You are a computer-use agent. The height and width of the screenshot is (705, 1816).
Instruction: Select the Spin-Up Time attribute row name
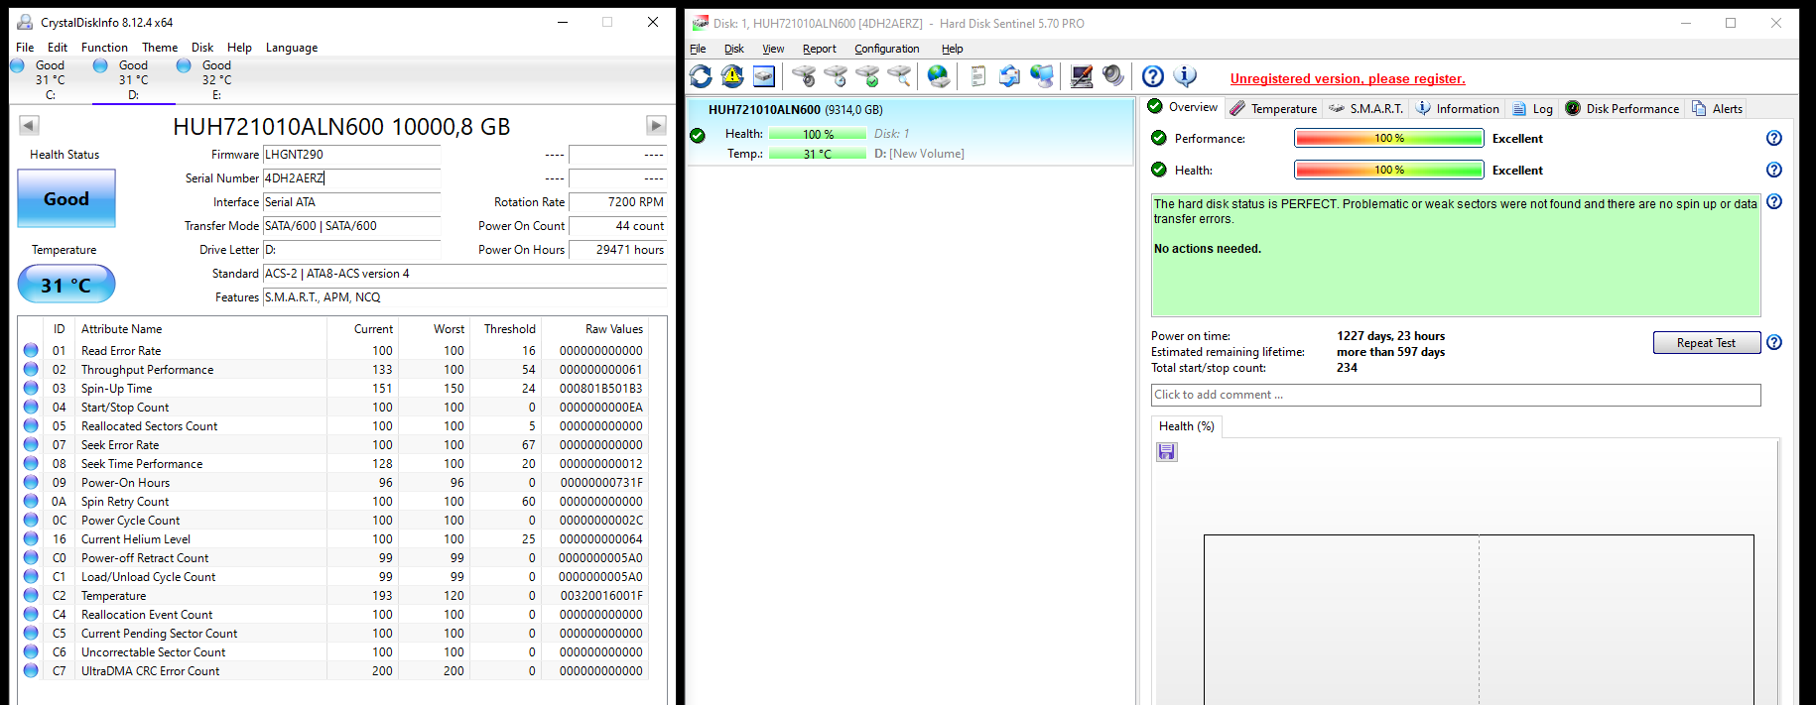pos(116,389)
